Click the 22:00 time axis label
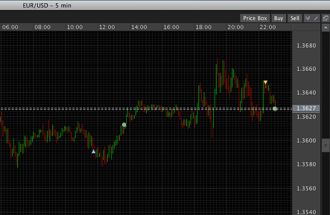Viewport: 330px width, 215px height. pyautogui.click(x=268, y=27)
